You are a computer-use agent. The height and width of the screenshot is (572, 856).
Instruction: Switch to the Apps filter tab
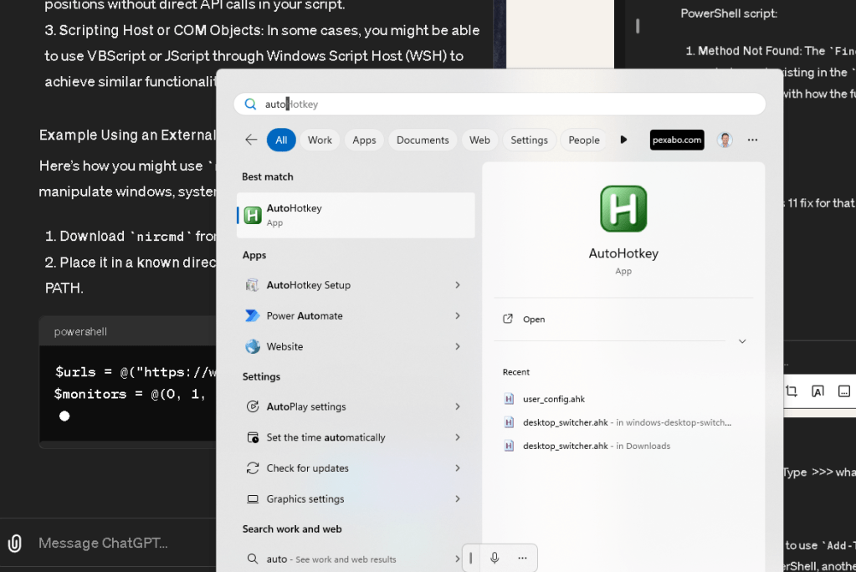coord(364,140)
